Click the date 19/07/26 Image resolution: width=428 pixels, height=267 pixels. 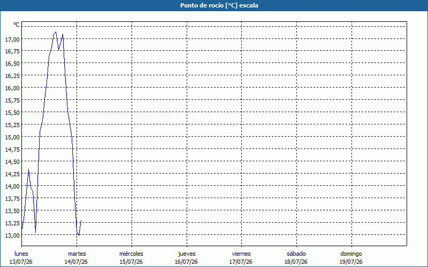351,262
